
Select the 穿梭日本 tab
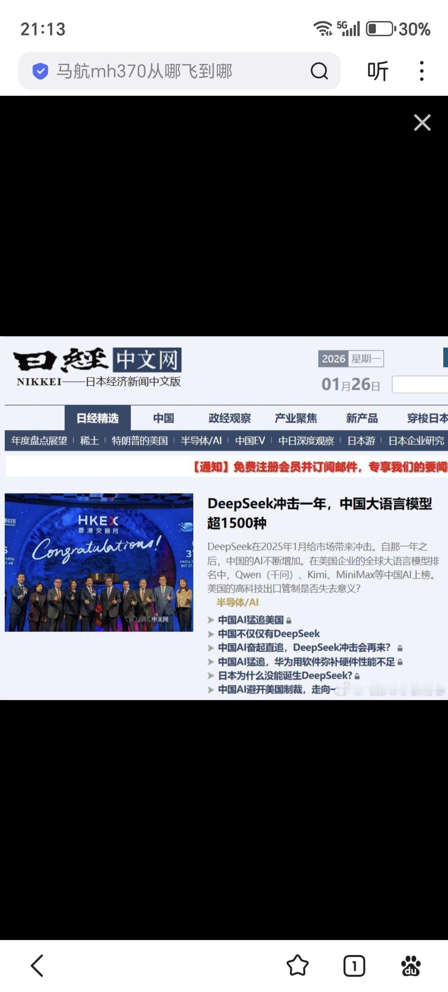pyautogui.click(x=427, y=418)
